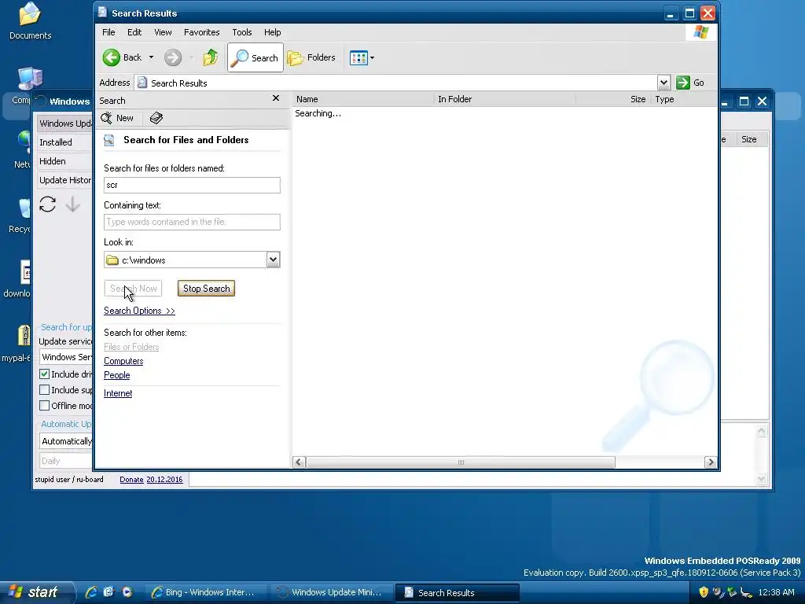Image resolution: width=805 pixels, height=604 pixels.
Task: Show the Folders pane
Action: click(x=311, y=57)
